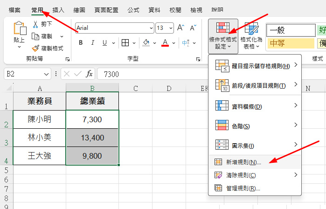Viewport: 326px width, 209px height.
Task: Open the font color dropdown arrow
Action: [x=173, y=43]
